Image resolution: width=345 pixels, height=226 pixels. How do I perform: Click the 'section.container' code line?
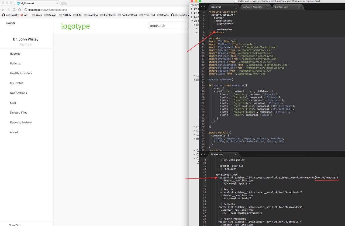point(223,15)
